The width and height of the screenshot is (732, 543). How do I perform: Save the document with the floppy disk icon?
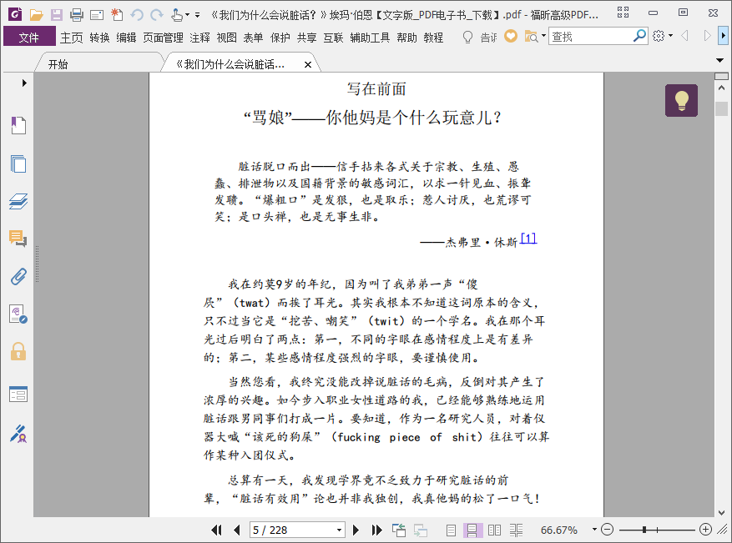pos(56,15)
